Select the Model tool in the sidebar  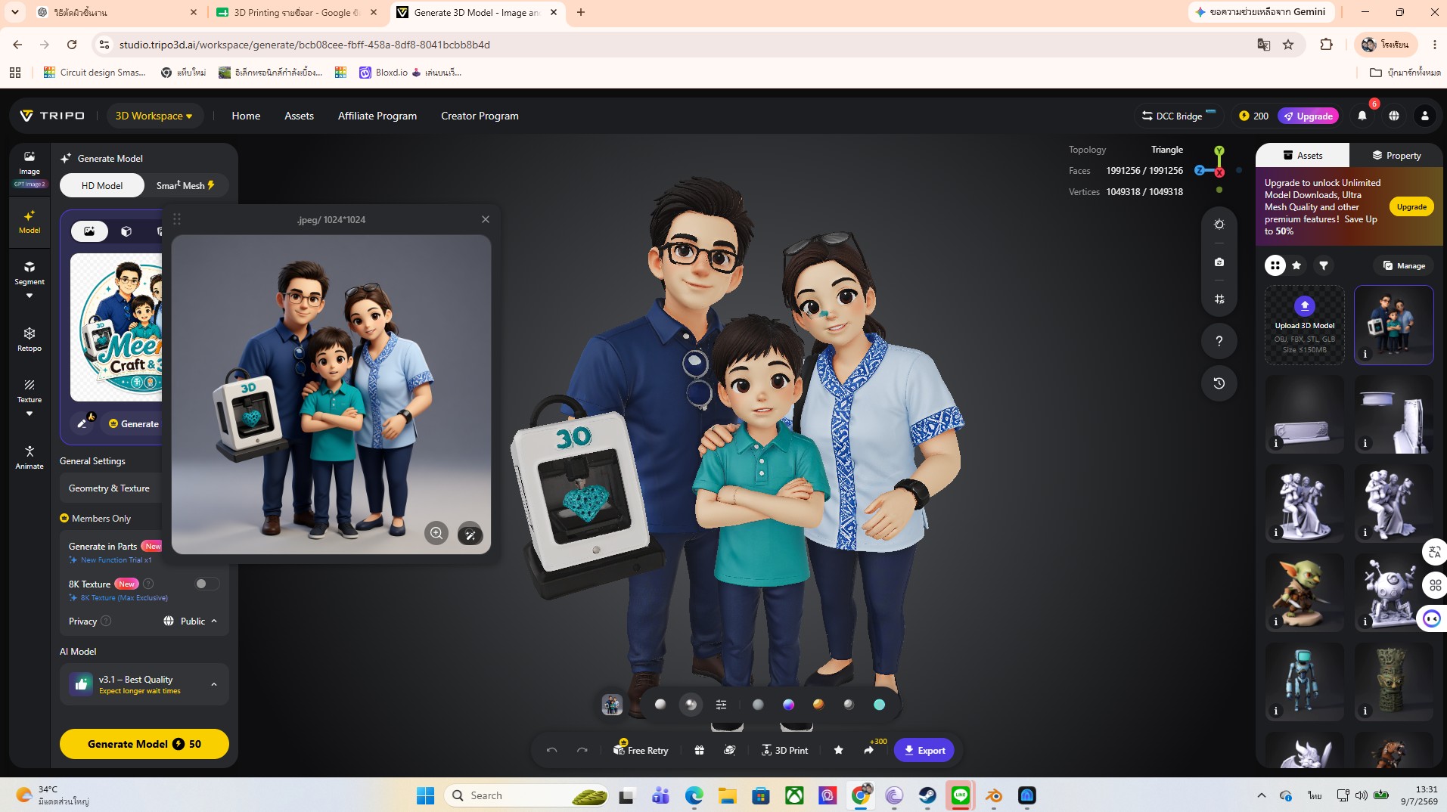[x=29, y=222]
